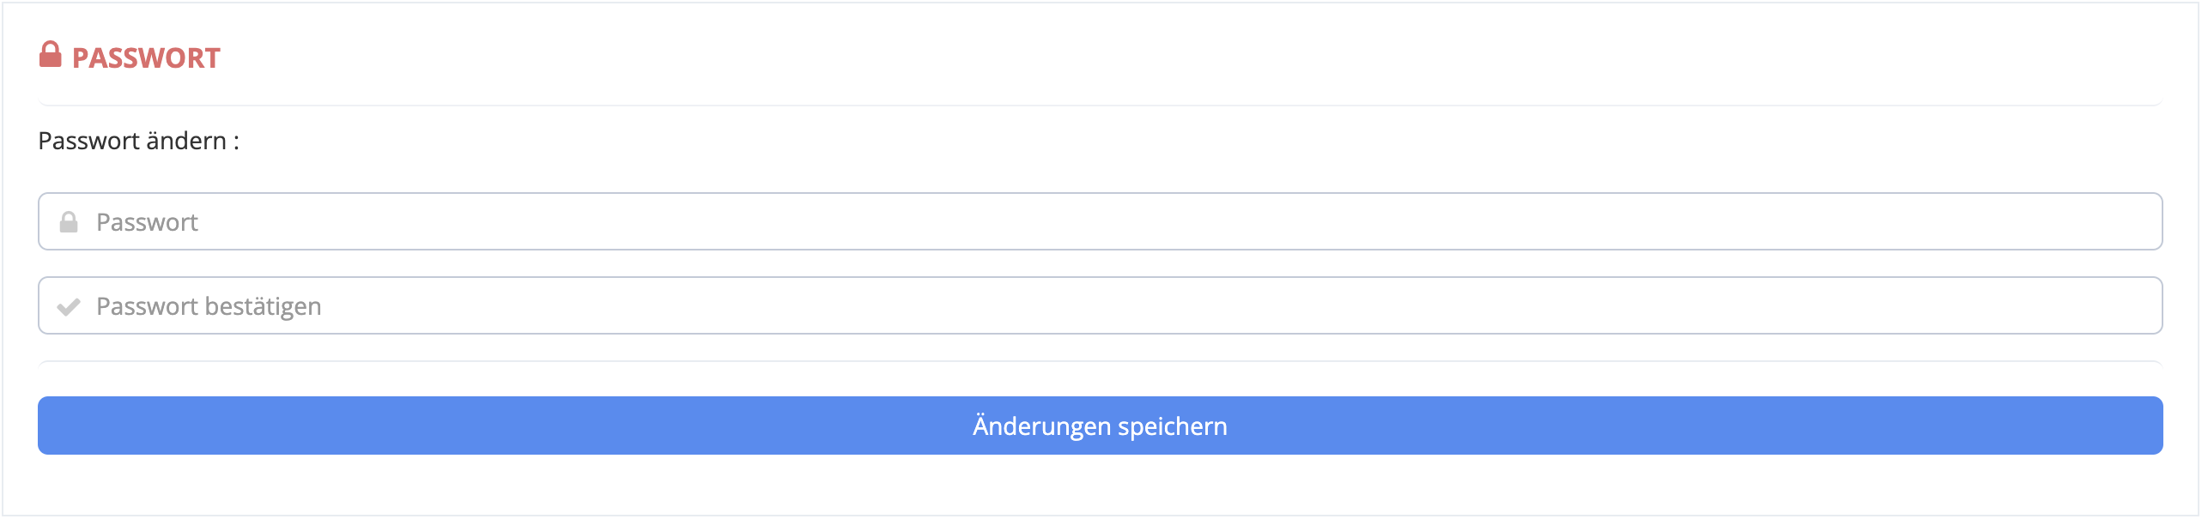Focus the Passwort bestätigen input field

pos(1100,305)
